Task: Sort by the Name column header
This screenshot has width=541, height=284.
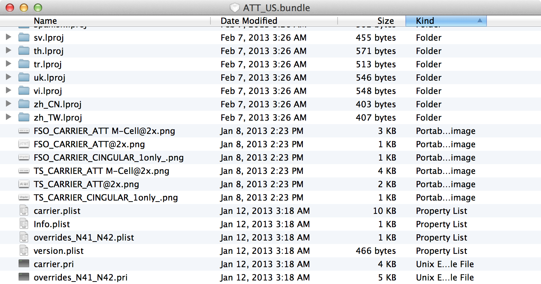Action: click(x=105, y=21)
